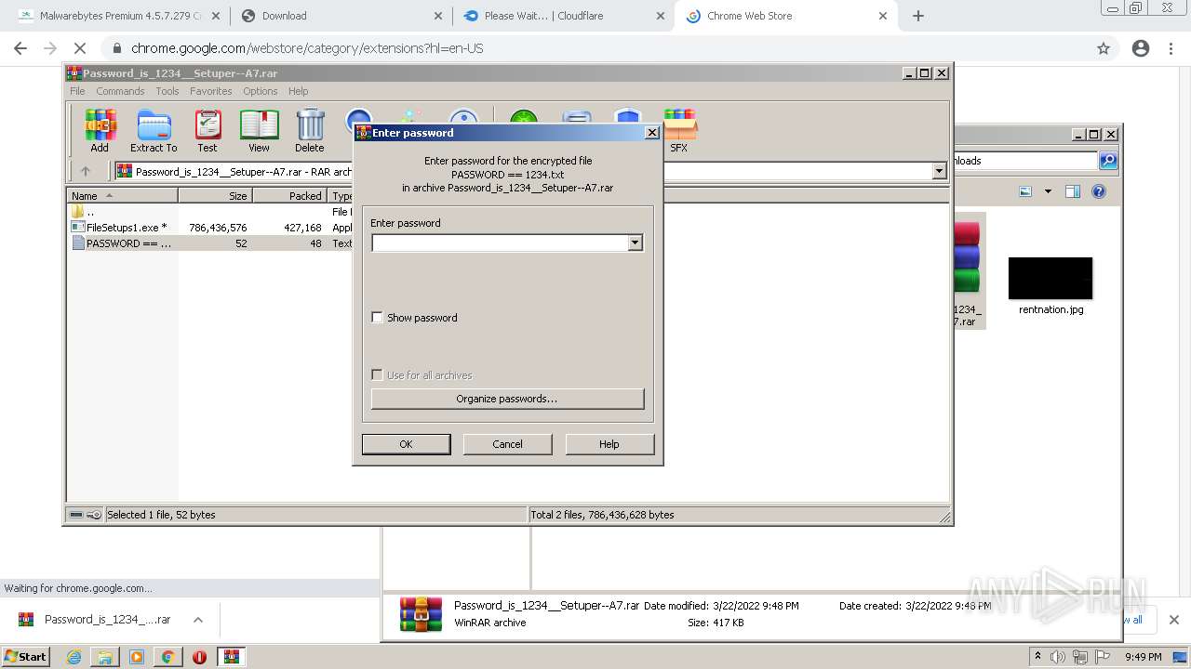
Task: Check the Use for all archives box
Action: [x=377, y=375]
